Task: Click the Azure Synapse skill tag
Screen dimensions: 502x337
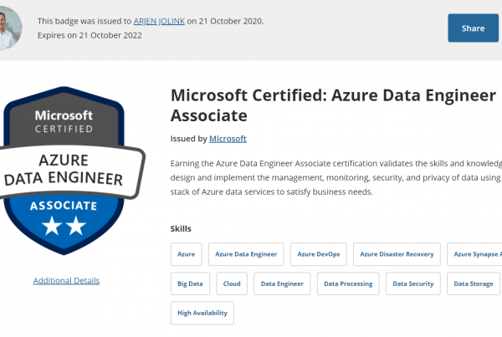Action: tap(475, 254)
